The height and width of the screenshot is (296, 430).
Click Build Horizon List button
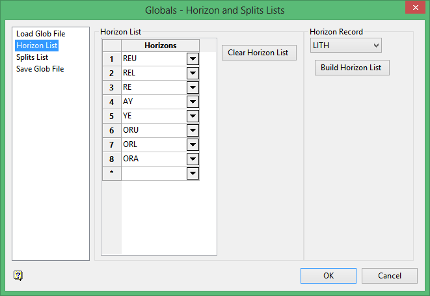(x=352, y=68)
